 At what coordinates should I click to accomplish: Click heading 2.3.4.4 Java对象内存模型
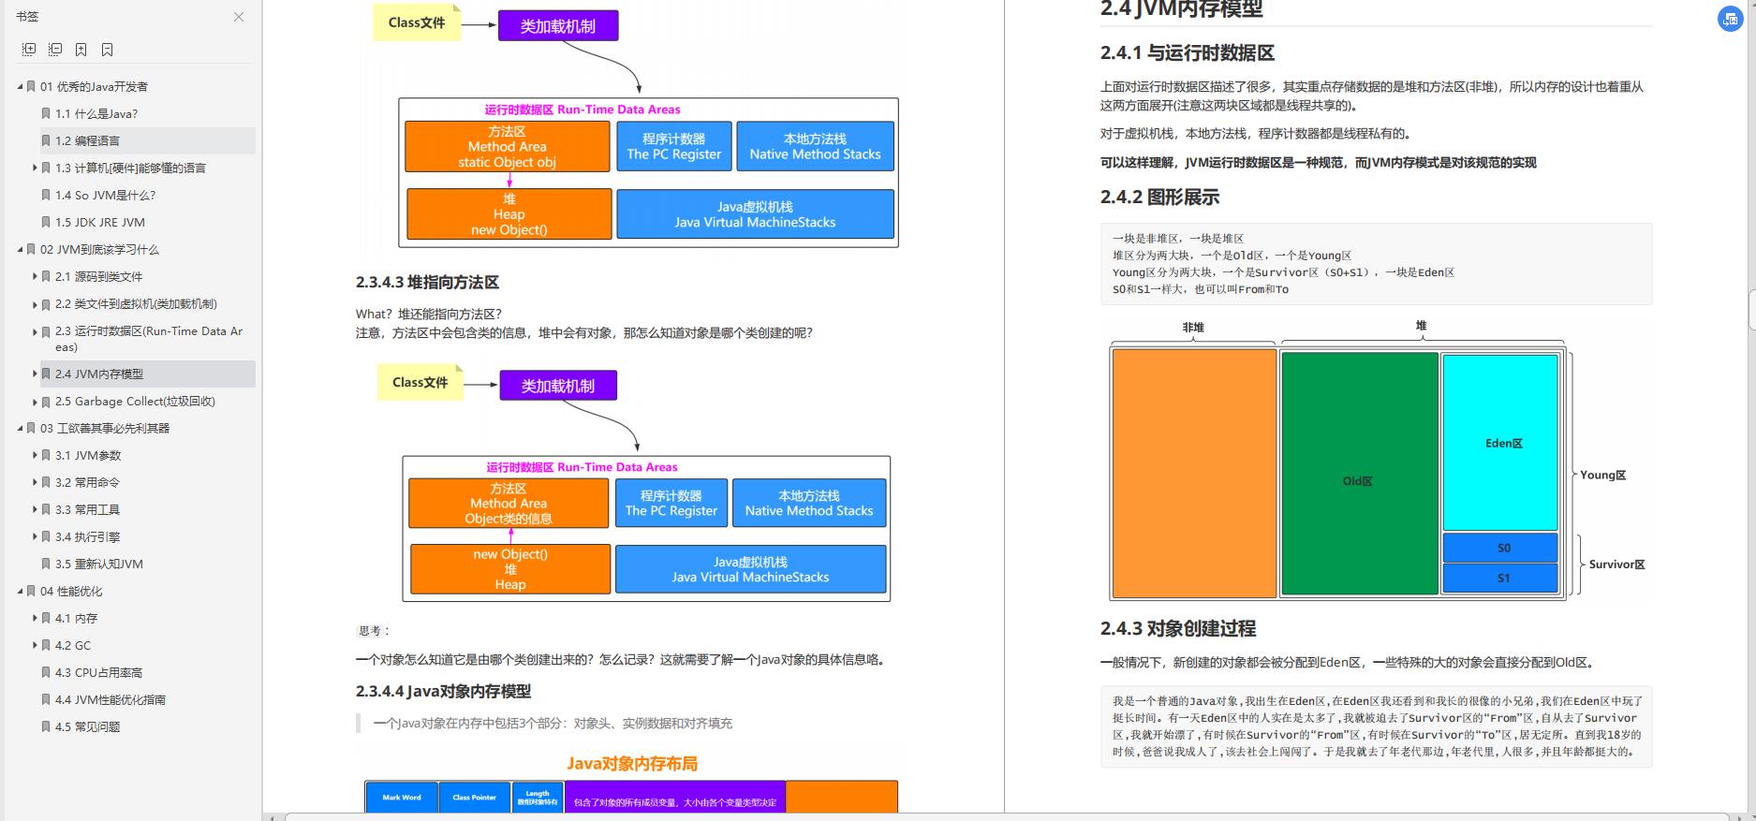click(443, 691)
